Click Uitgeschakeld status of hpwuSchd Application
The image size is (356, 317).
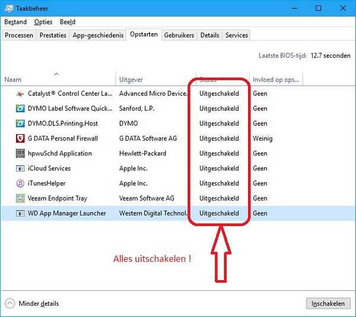(219, 154)
